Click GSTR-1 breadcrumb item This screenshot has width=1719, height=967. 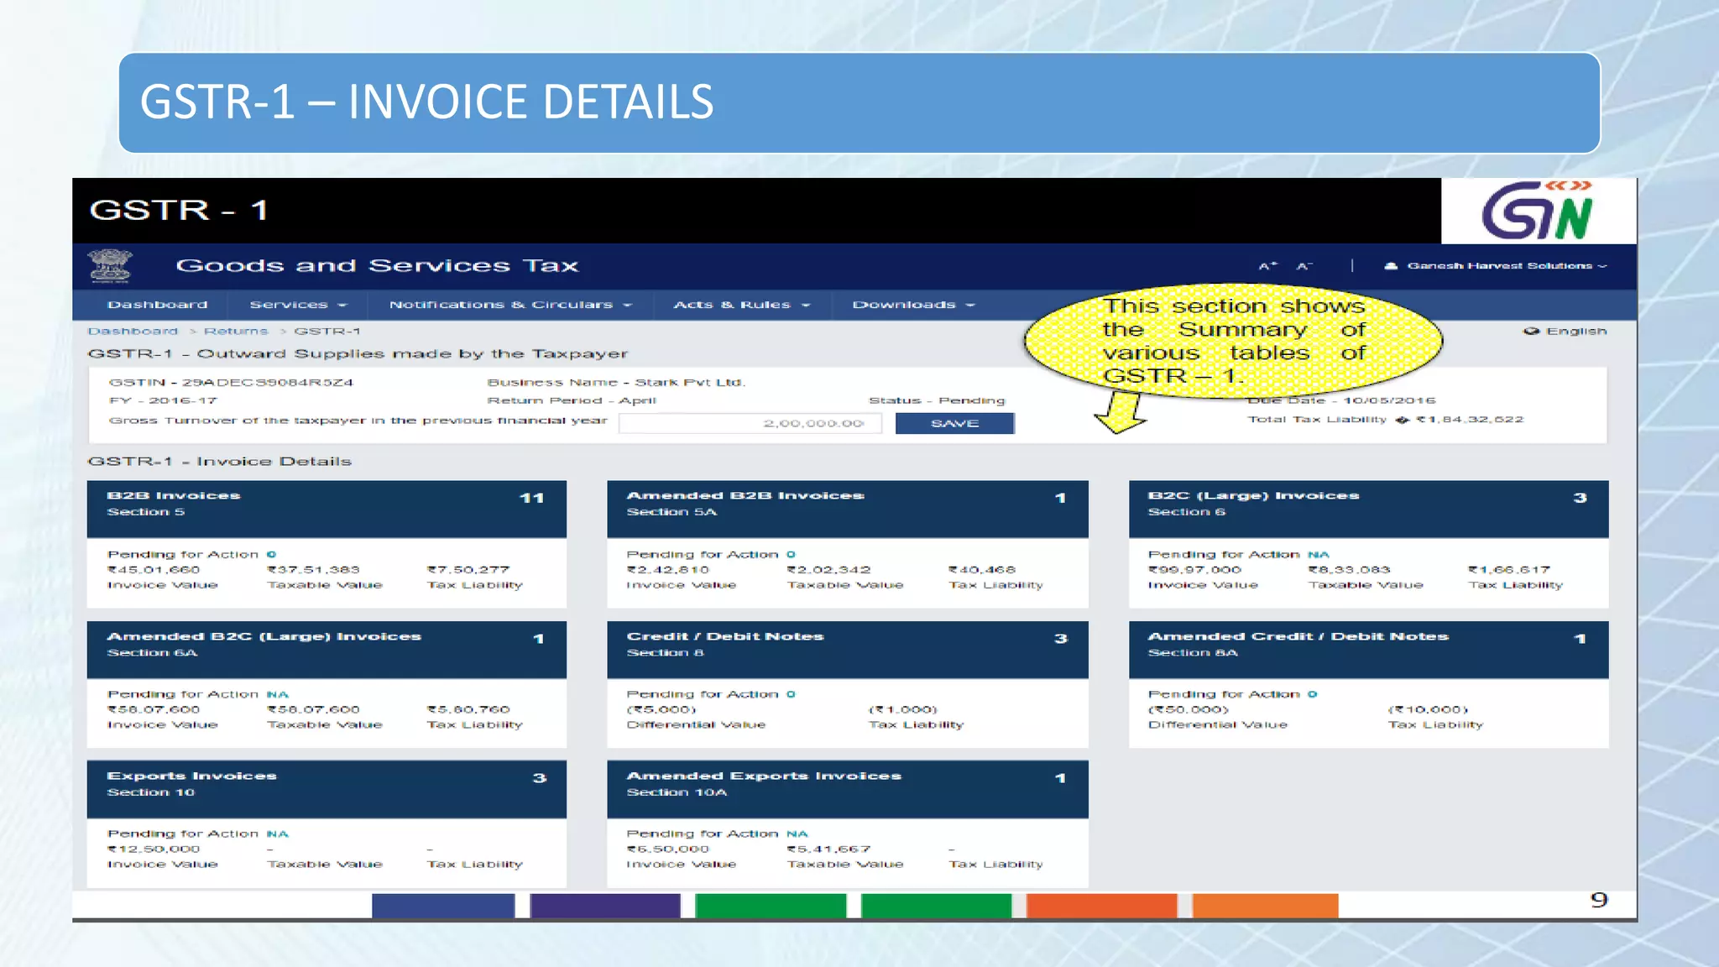[327, 332]
